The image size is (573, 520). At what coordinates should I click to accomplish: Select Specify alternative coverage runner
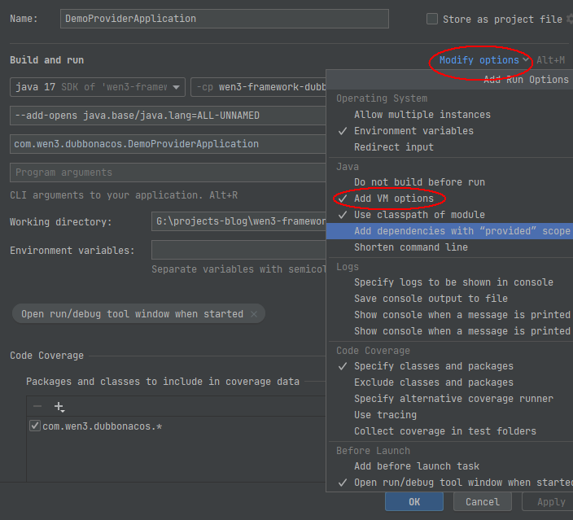(449, 399)
